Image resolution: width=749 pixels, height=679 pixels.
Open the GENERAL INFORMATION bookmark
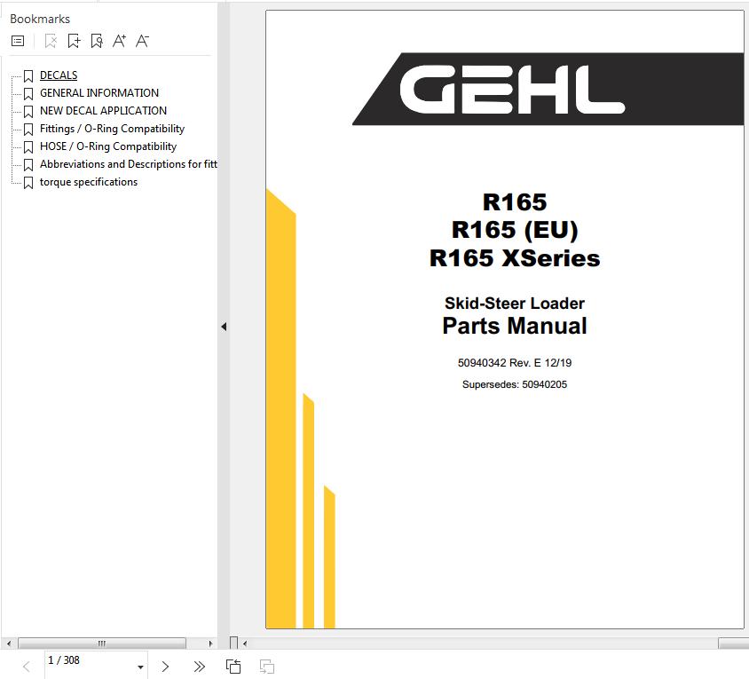click(x=99, y=92)
